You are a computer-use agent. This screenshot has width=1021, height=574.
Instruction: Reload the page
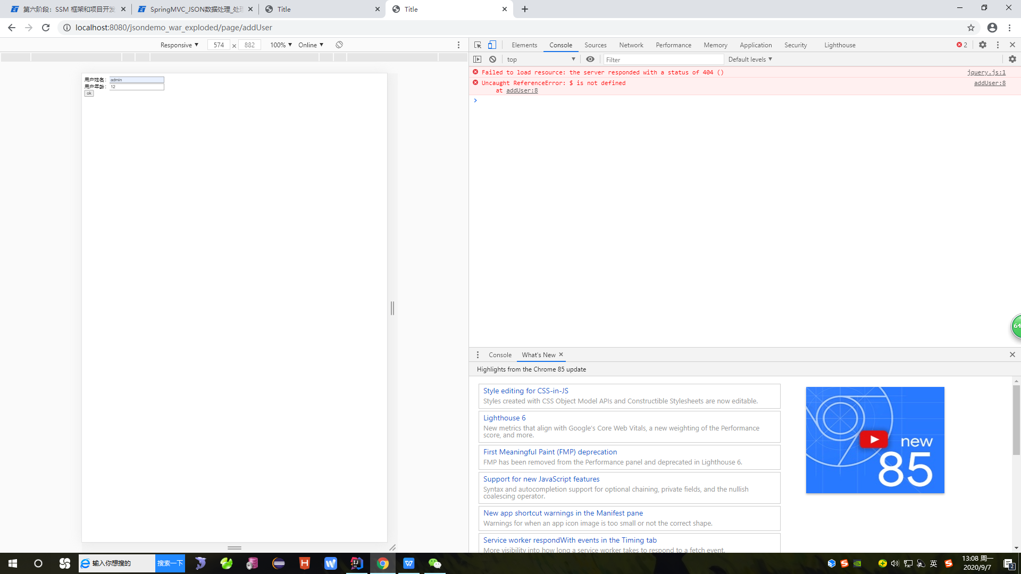46,28
